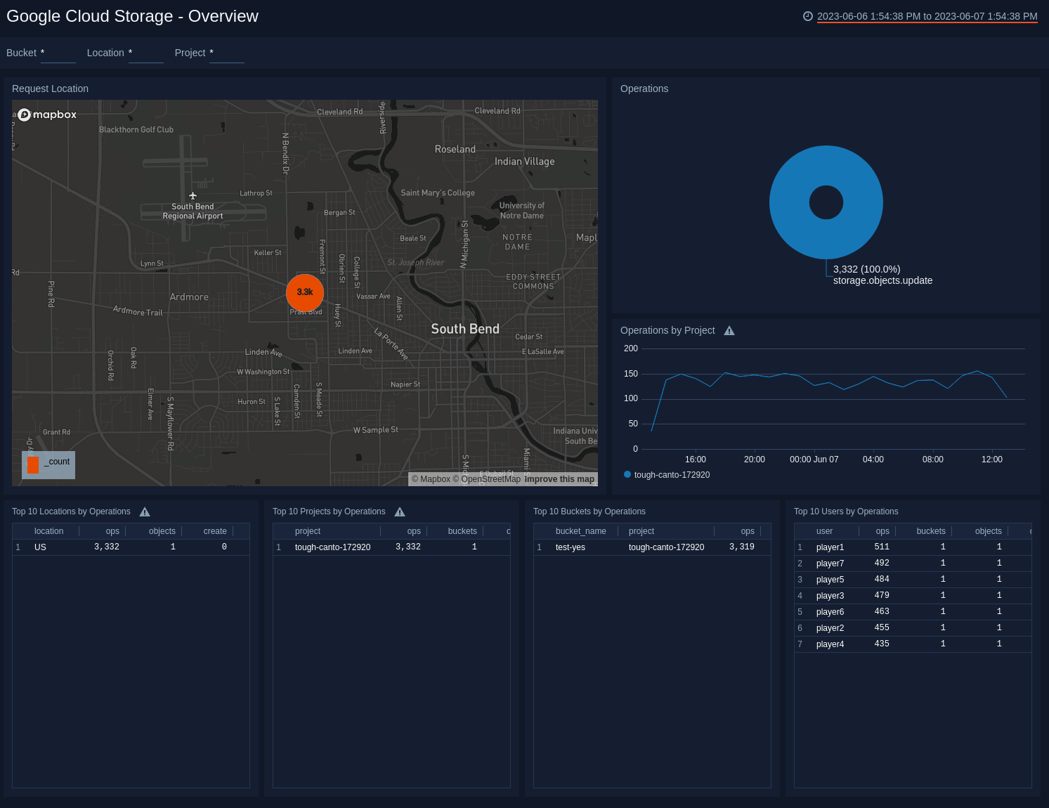The height and width of the screenshot is (808, 1049).
Task: Select player1 row in Users table
Action: [913, 547]
